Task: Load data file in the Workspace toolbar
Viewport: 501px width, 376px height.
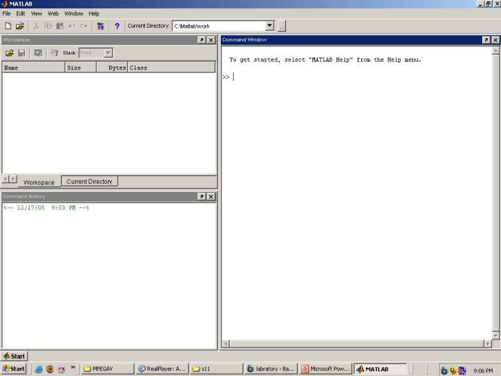Action: 9,53
